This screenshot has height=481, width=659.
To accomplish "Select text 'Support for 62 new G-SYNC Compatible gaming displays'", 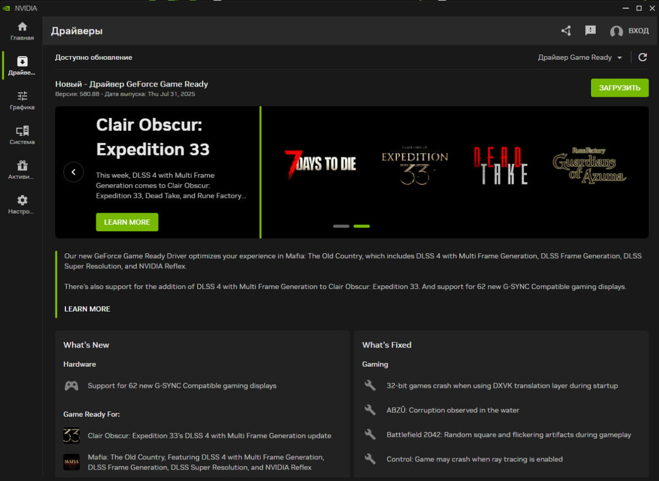I will (182, 385).
